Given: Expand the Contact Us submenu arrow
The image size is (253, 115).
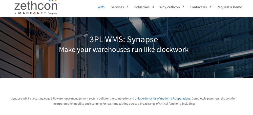Looking at the screenshot, I should point(210,7).
